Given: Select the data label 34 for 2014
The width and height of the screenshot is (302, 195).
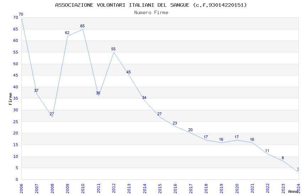Looking at the screenshot, I should click(x=144, y=97).
